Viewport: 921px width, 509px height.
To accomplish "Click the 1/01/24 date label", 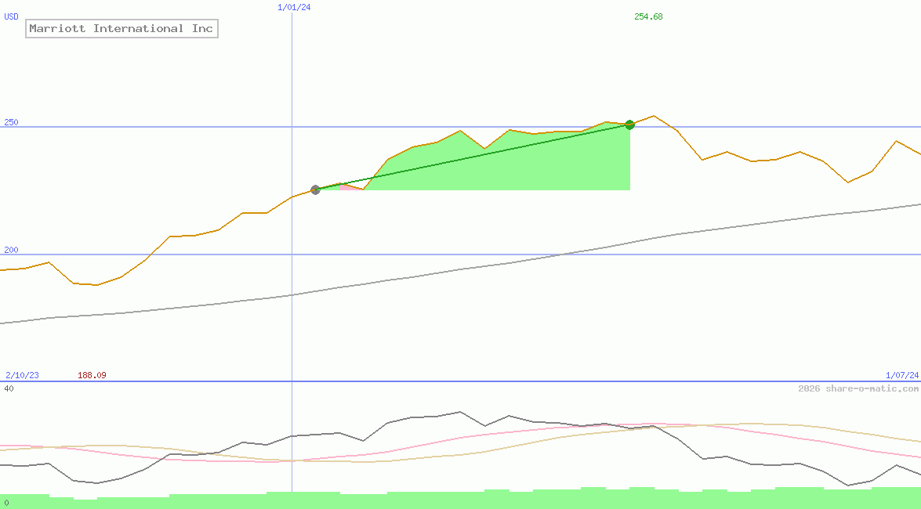I will tap(294, 7).
